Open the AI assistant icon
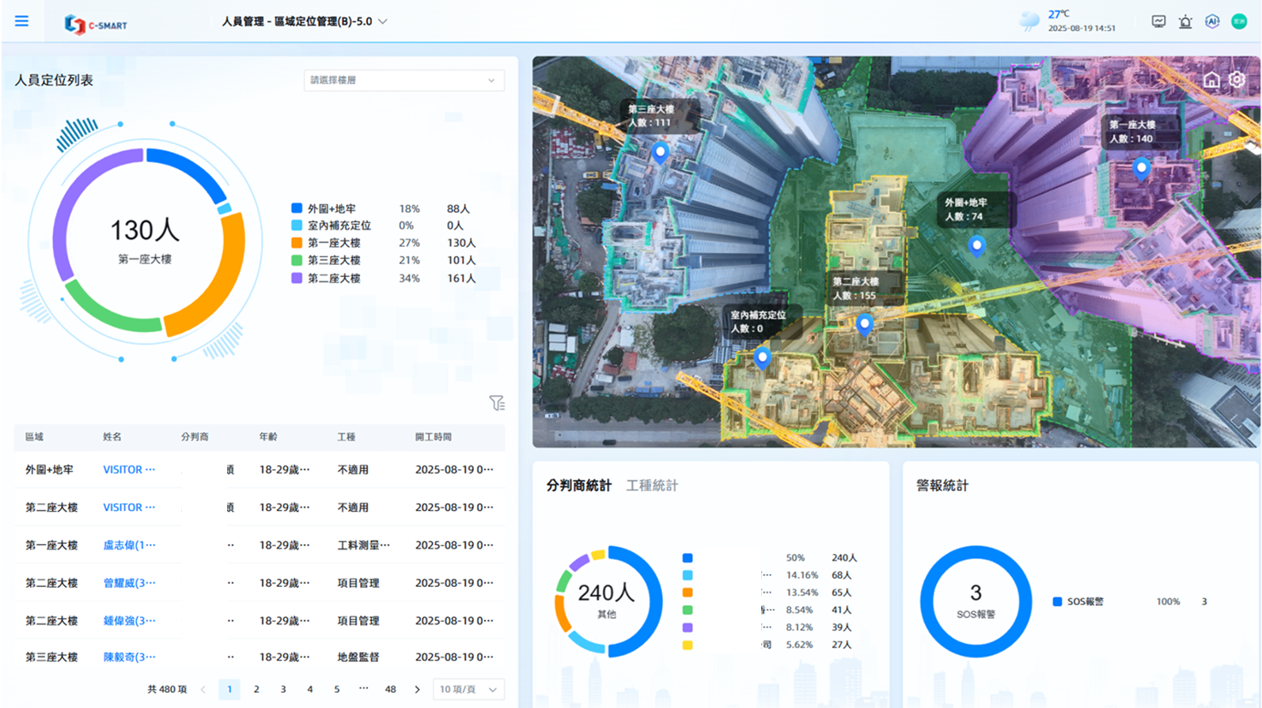The image size is (1262, 708). (x=1212, y=21)
